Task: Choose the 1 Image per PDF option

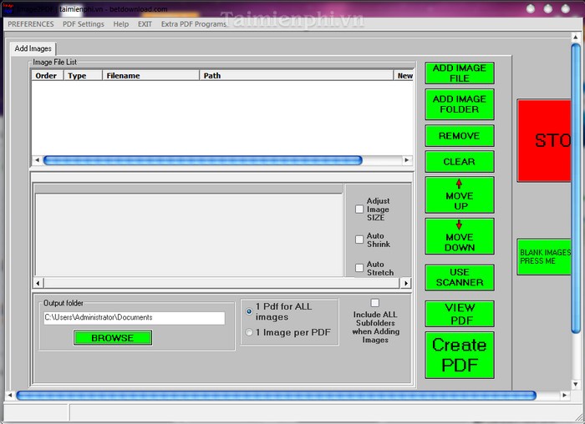Action: click(249, 332)
